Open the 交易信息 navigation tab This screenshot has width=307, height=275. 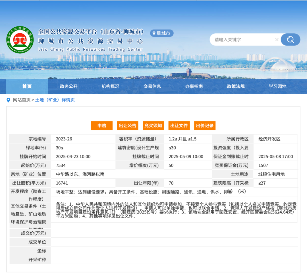(x=152, y=86)
